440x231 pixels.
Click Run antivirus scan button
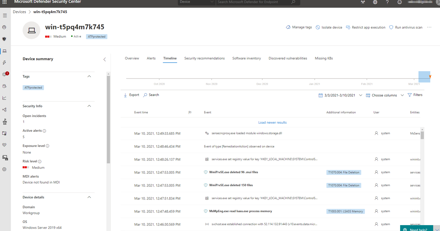click(406, 27)
